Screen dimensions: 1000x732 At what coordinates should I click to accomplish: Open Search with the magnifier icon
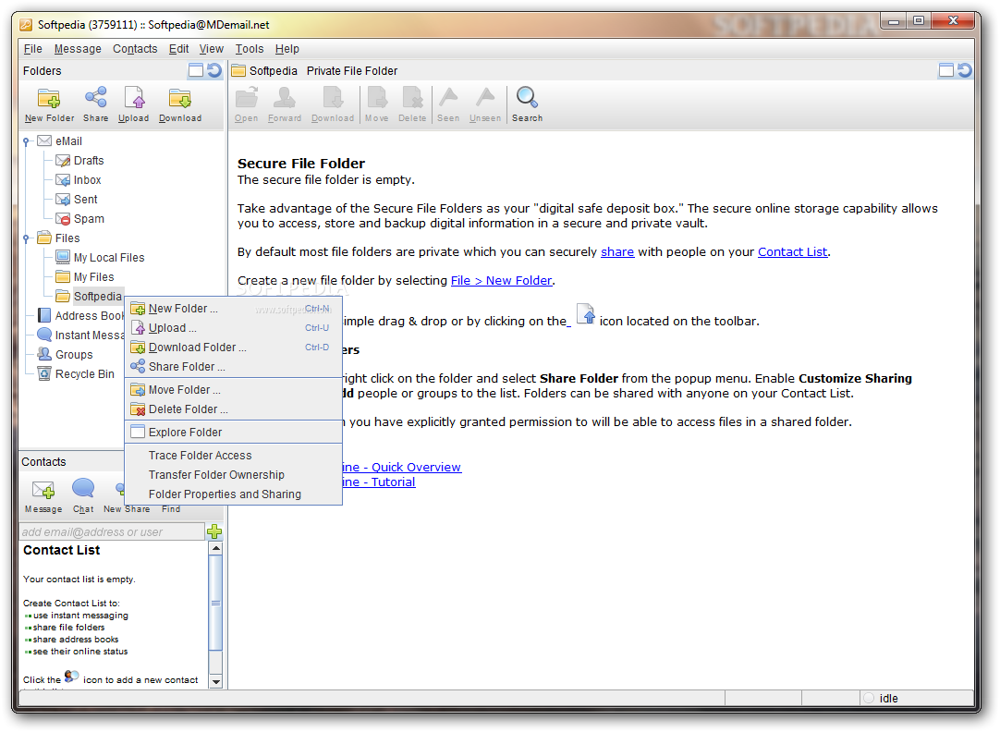pyautogui.click(x=528, y=98)
